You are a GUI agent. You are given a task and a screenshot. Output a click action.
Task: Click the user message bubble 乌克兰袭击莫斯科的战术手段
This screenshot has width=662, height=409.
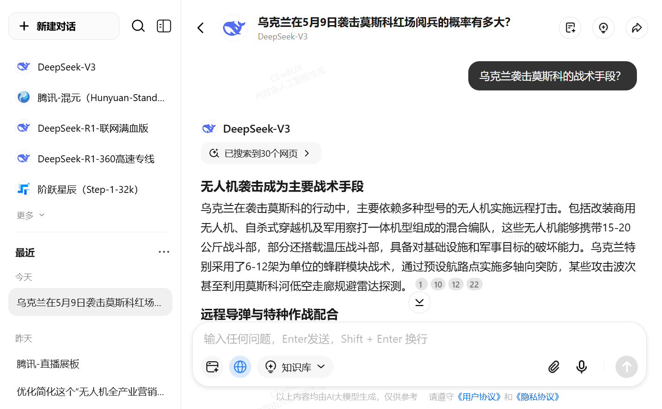552,76
